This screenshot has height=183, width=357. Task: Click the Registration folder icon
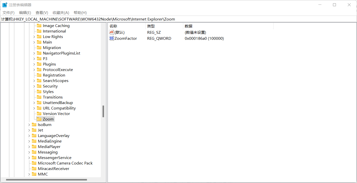tap(39, 75)
